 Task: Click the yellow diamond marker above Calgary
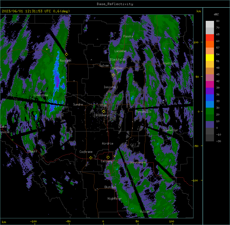click(x=108, y=157)
